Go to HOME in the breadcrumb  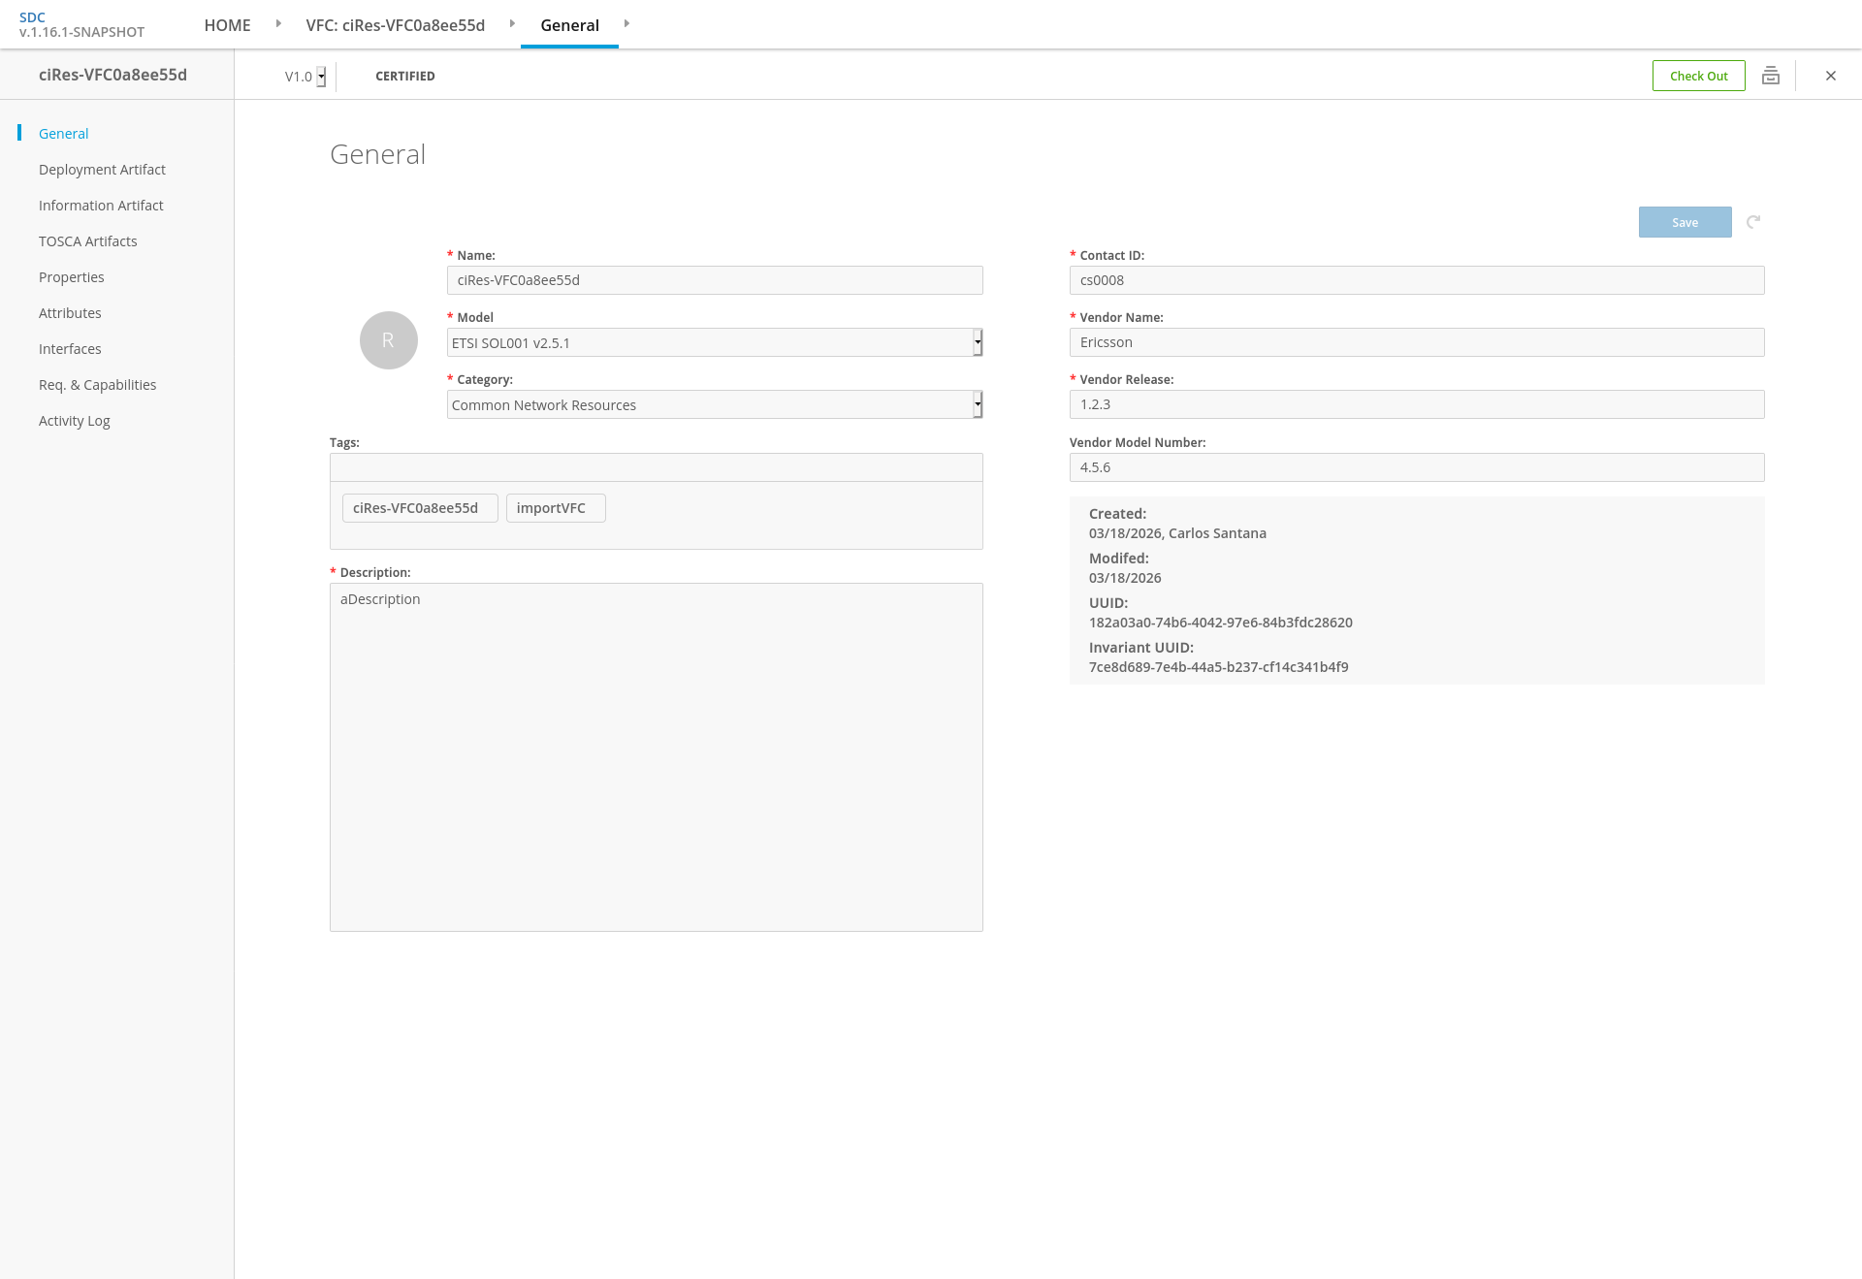click(227, 25)
